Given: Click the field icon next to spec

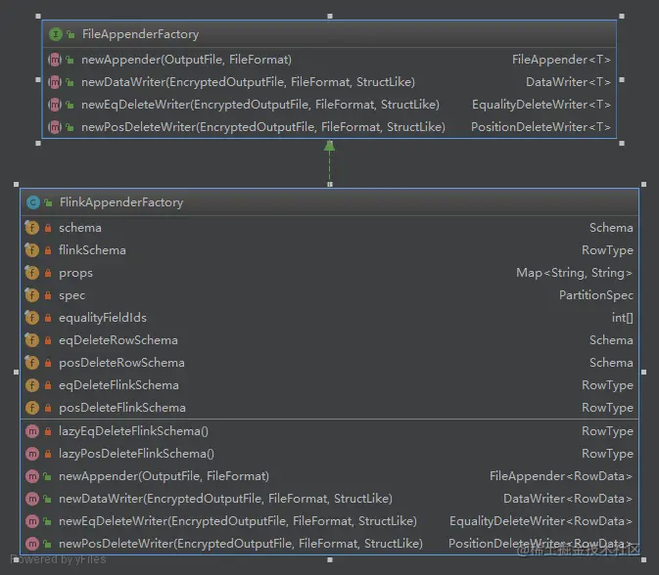Looking at the screenshot, I should 32,295.
